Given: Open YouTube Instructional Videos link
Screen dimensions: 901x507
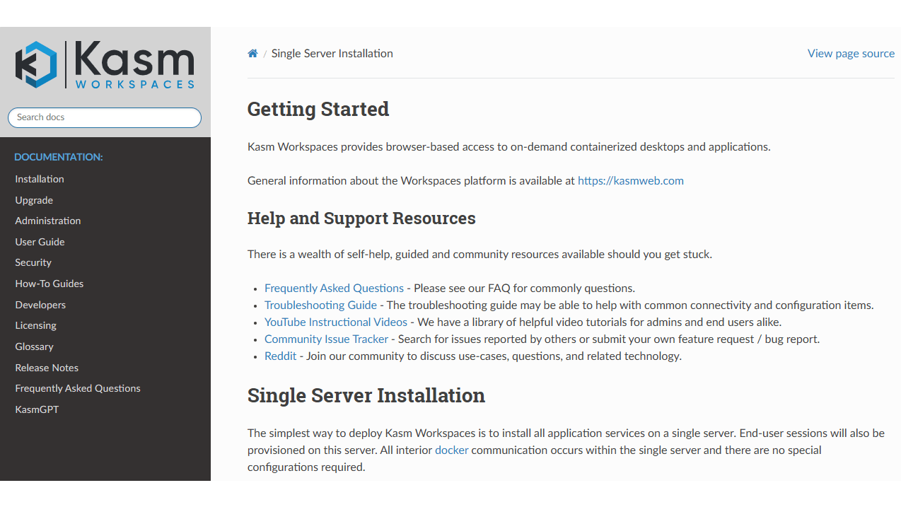Looking at the screenshot, I should (x=336, y=322).
